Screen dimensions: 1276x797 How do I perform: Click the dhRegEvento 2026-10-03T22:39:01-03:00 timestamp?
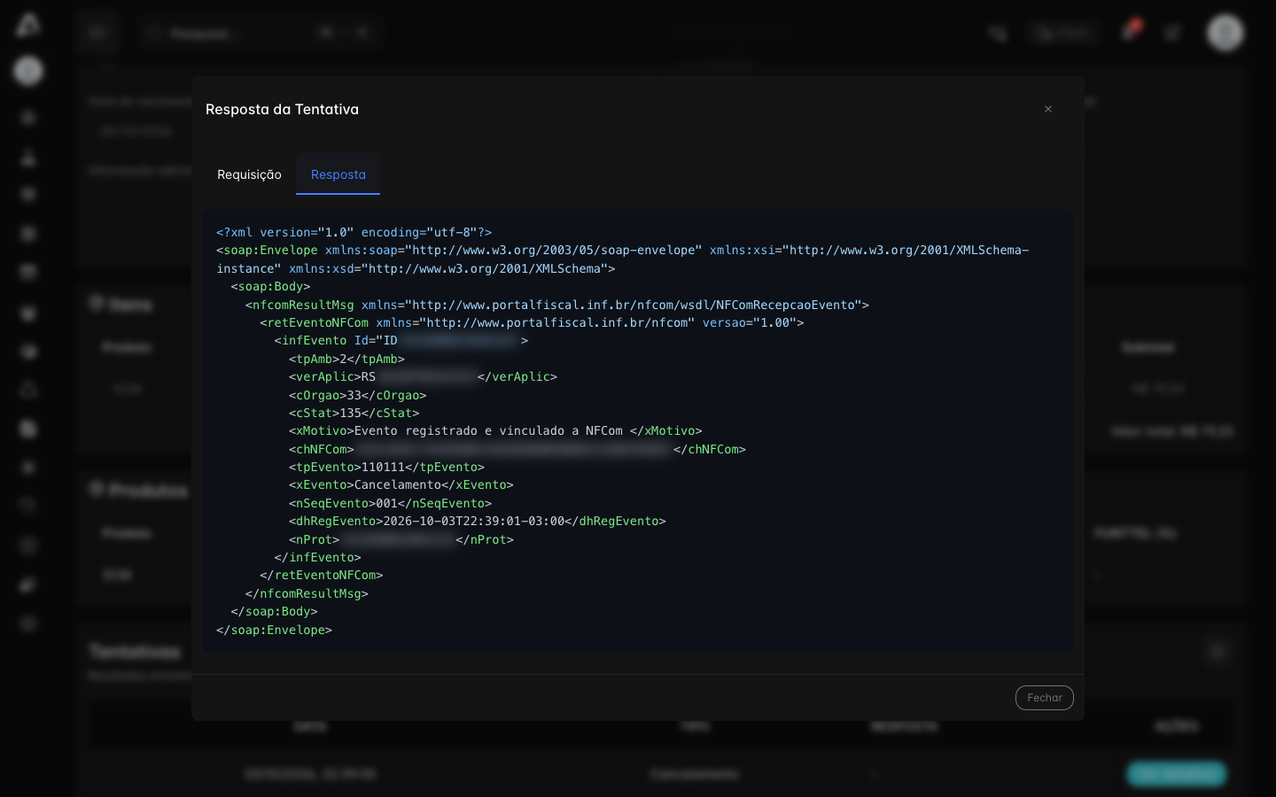474,521
